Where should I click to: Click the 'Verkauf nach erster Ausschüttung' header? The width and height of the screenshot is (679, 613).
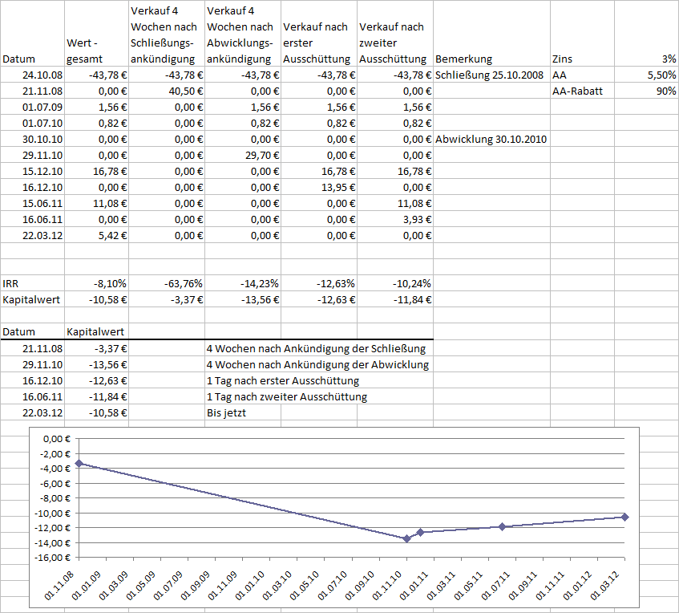[319, 34]
